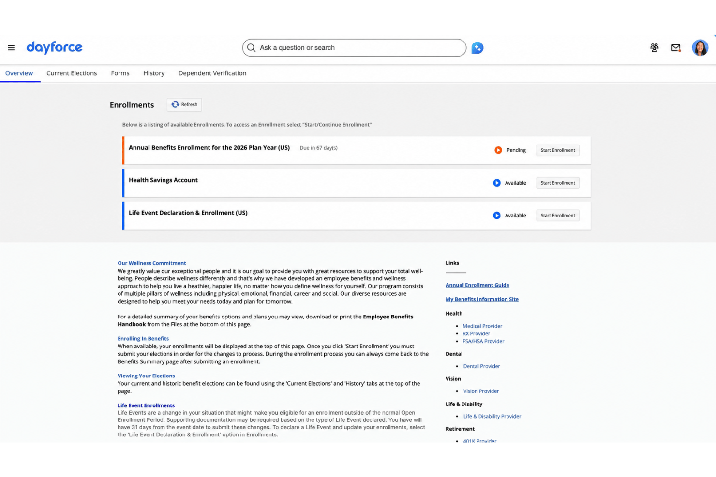
Task: Click the Life Event Enrollments heading
Action: point(146,406)
